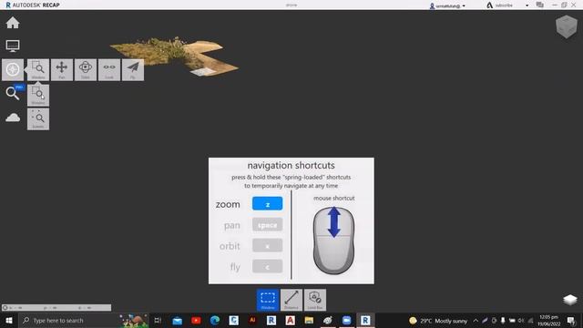Click the 'orbit' label in navigation shortcuts
Viewport: 583px width, 328px height.
point(230,246)
